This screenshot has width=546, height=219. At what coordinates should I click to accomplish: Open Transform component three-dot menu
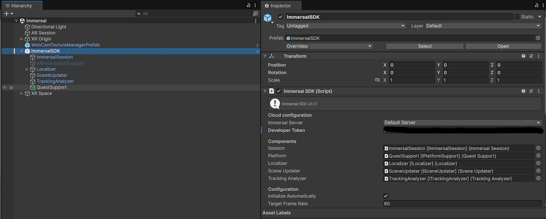[539, 56]
